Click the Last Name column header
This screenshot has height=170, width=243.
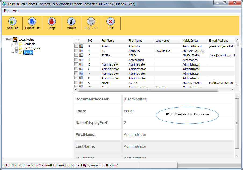[167, 41]
